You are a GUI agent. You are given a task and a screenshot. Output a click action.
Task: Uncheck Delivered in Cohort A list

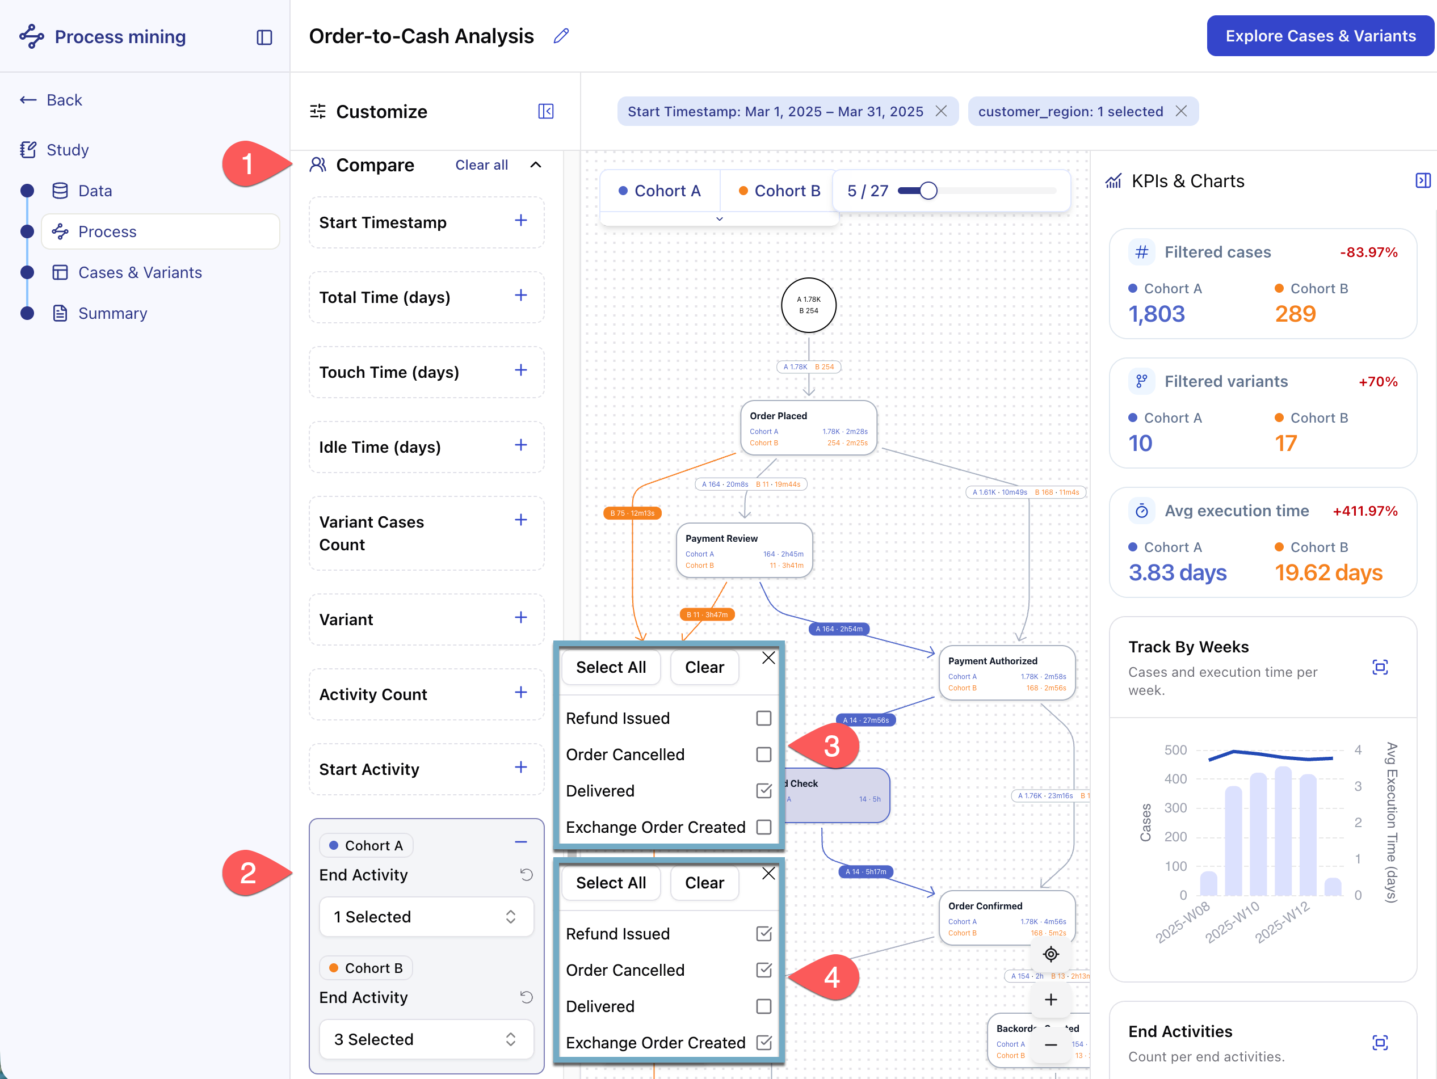click(x=763, y=791)
